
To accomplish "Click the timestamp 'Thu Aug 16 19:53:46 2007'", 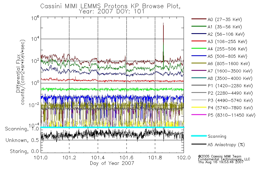I will pos(221,162).
